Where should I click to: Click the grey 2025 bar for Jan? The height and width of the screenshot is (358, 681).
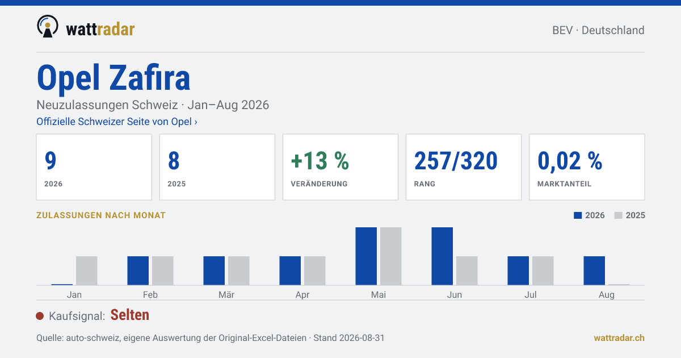[87, 270]
